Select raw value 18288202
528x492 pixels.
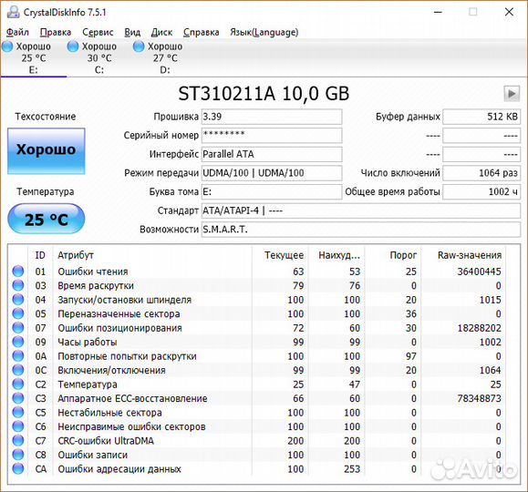click(479, 328)
